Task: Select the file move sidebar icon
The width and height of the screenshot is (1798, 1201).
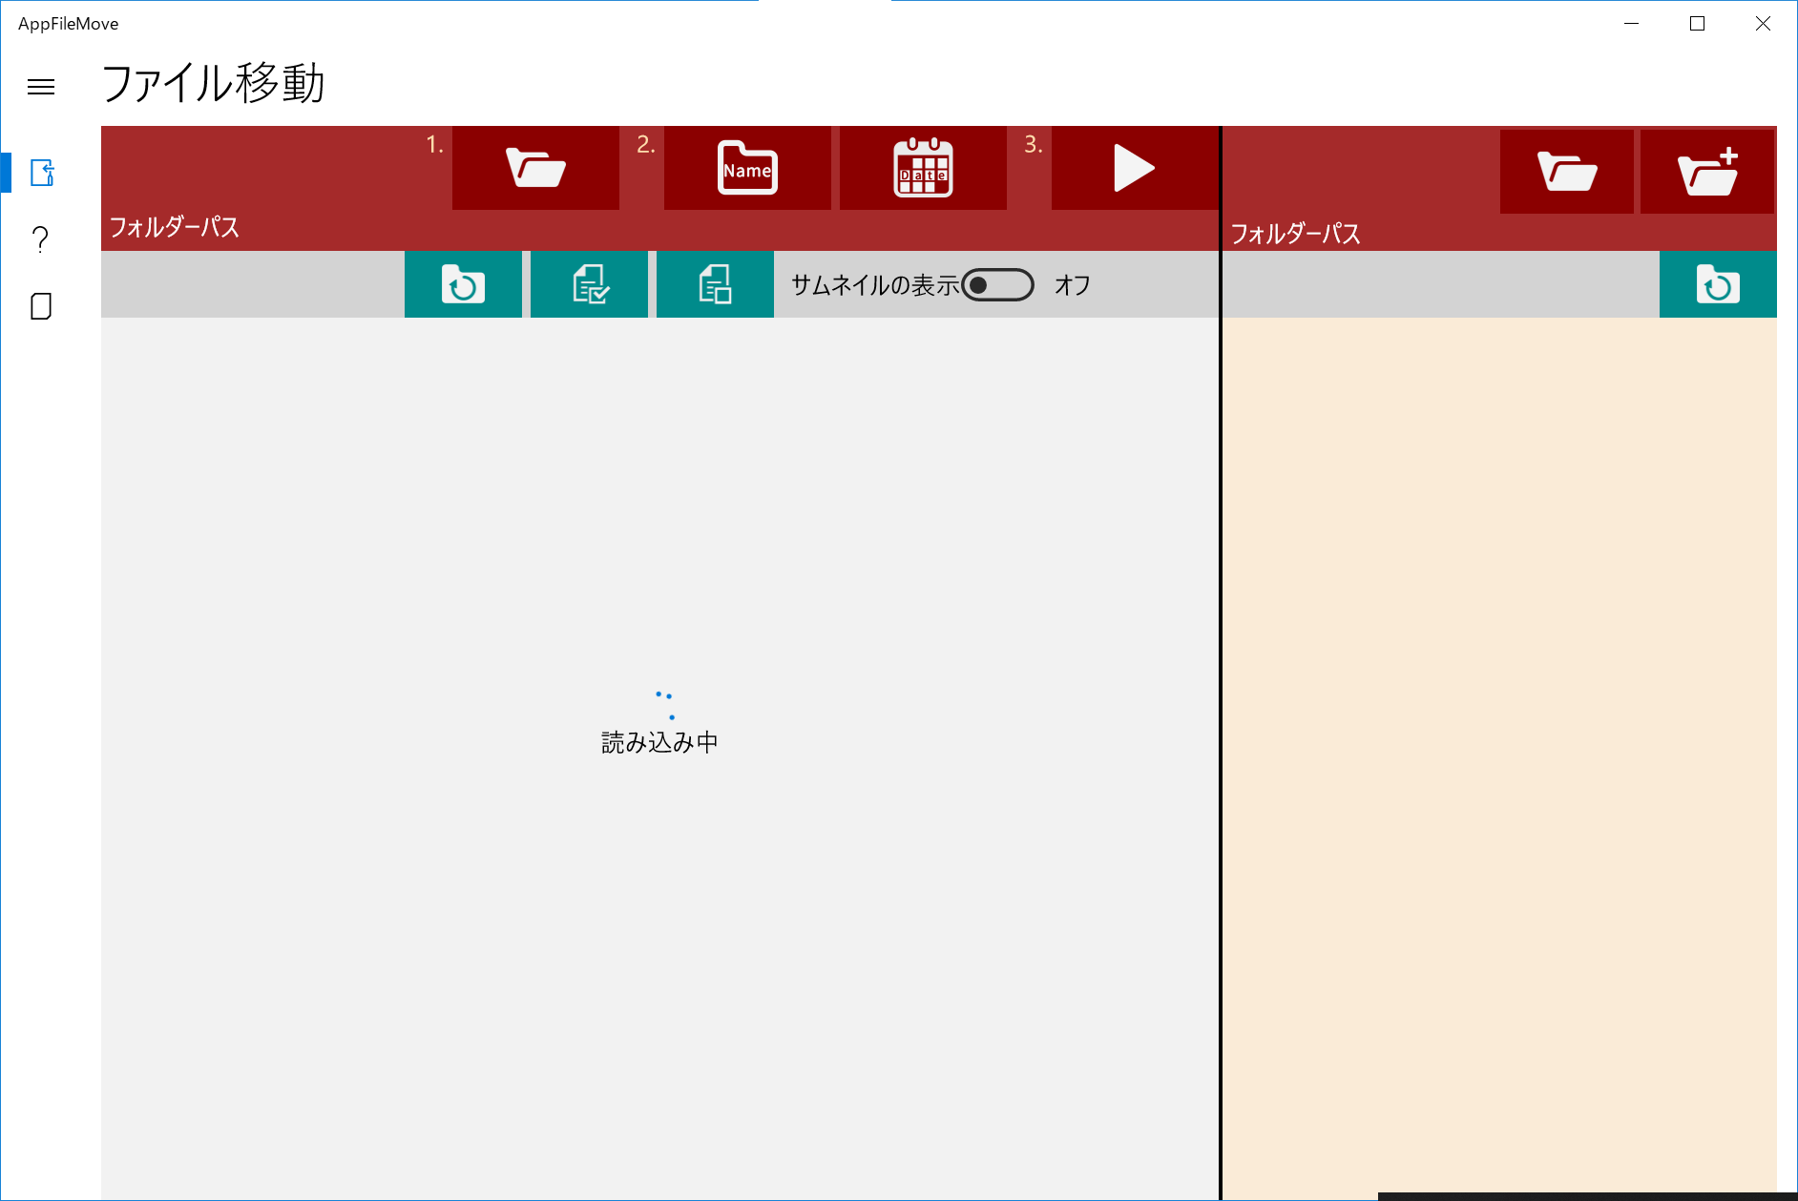Action: pyautogui.click(x=42, y=173)
